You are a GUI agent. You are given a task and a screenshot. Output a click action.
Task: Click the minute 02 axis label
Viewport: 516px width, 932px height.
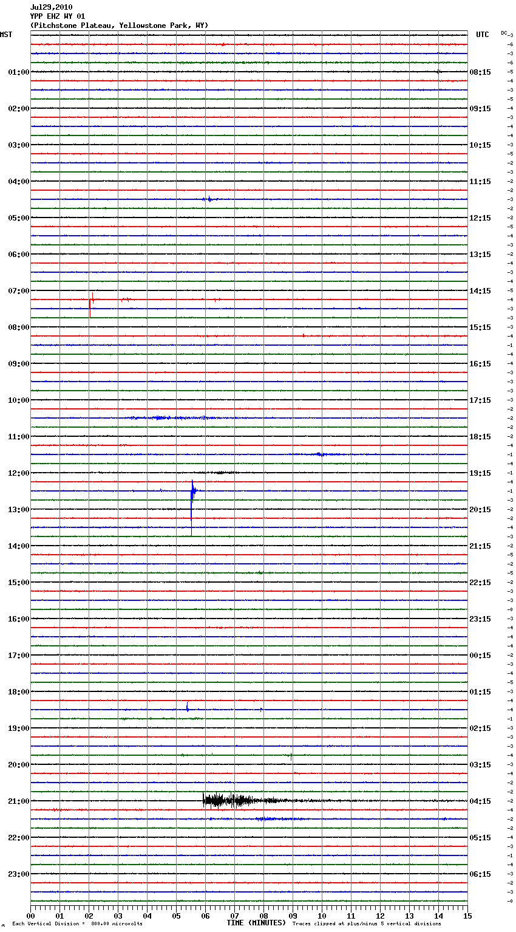tap(89, 916)
